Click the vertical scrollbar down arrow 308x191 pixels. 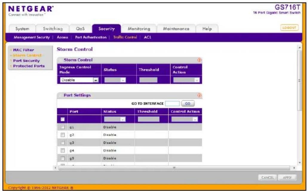(x=300, y=163)
